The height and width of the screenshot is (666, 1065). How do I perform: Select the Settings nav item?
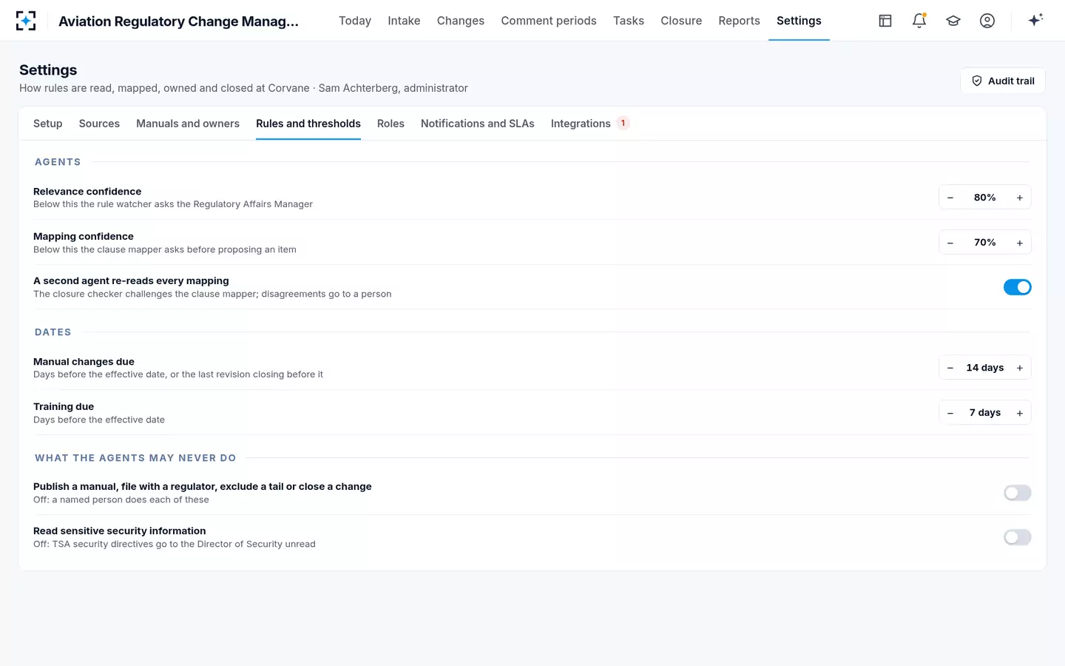pos(799,21)
